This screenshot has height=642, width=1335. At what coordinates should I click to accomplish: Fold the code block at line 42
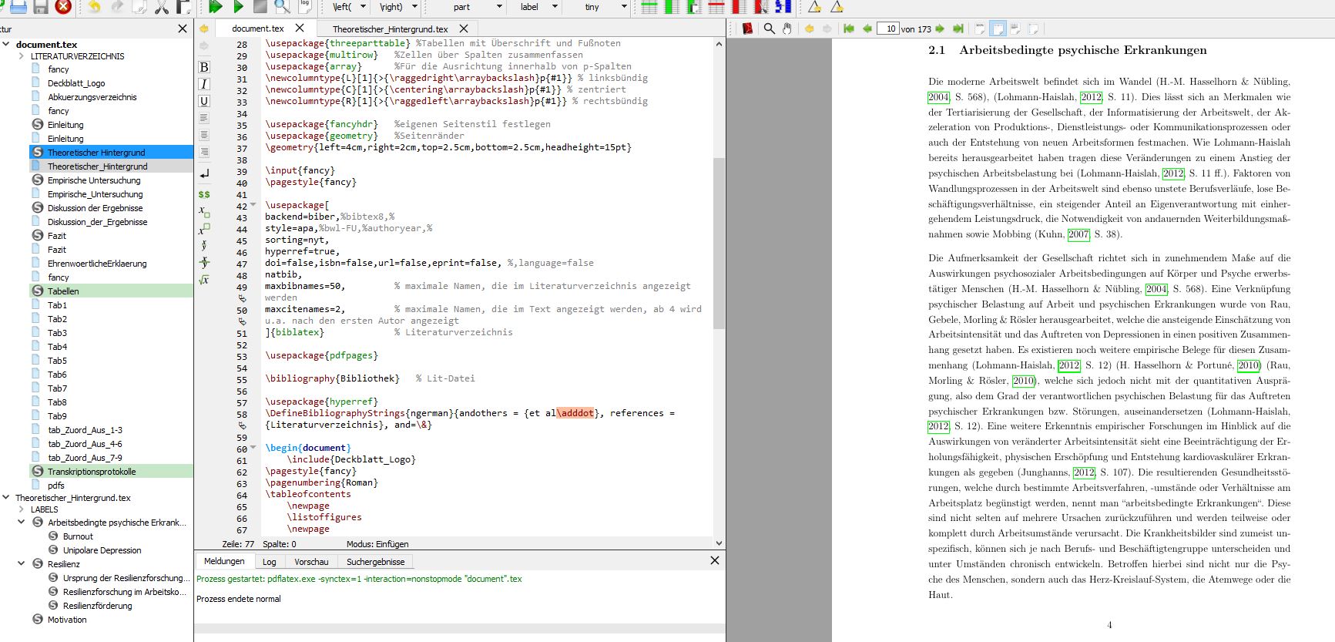coord(253,205)
